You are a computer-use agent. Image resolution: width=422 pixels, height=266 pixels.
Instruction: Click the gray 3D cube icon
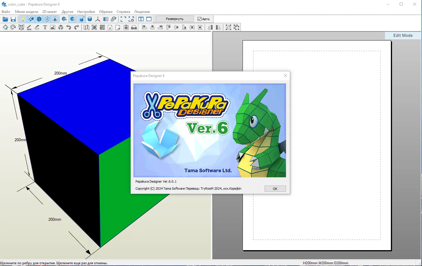(61, 27)
